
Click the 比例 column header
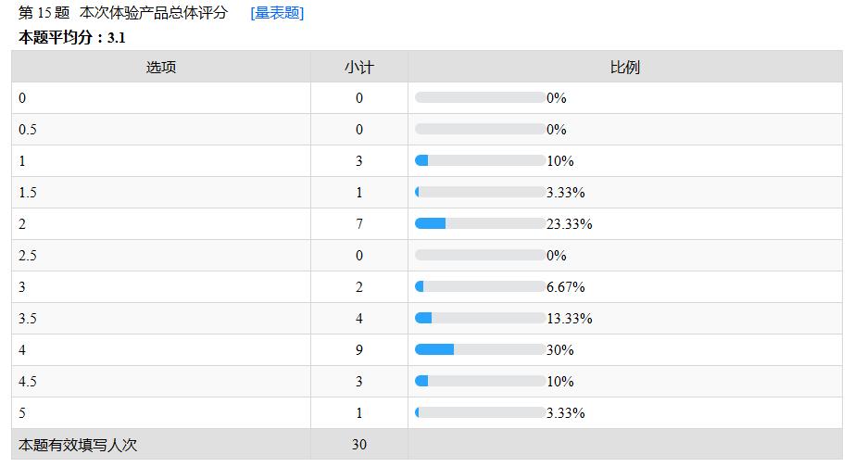pos(625,67)
